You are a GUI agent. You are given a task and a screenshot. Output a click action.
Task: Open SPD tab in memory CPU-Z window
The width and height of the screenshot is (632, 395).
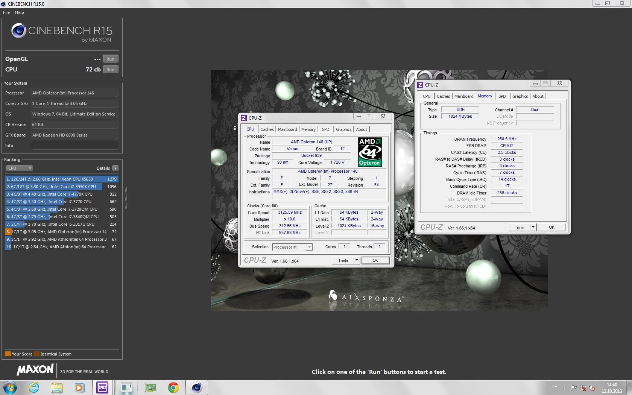pyautogui.click(x=502, y=96)
